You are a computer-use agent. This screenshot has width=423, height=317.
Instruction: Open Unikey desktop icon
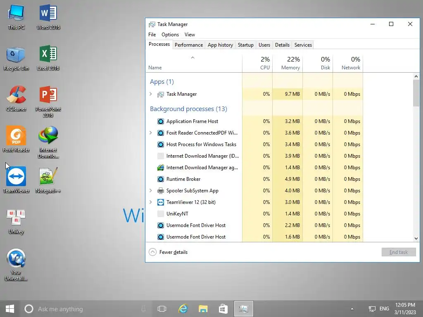click(16, 221)
